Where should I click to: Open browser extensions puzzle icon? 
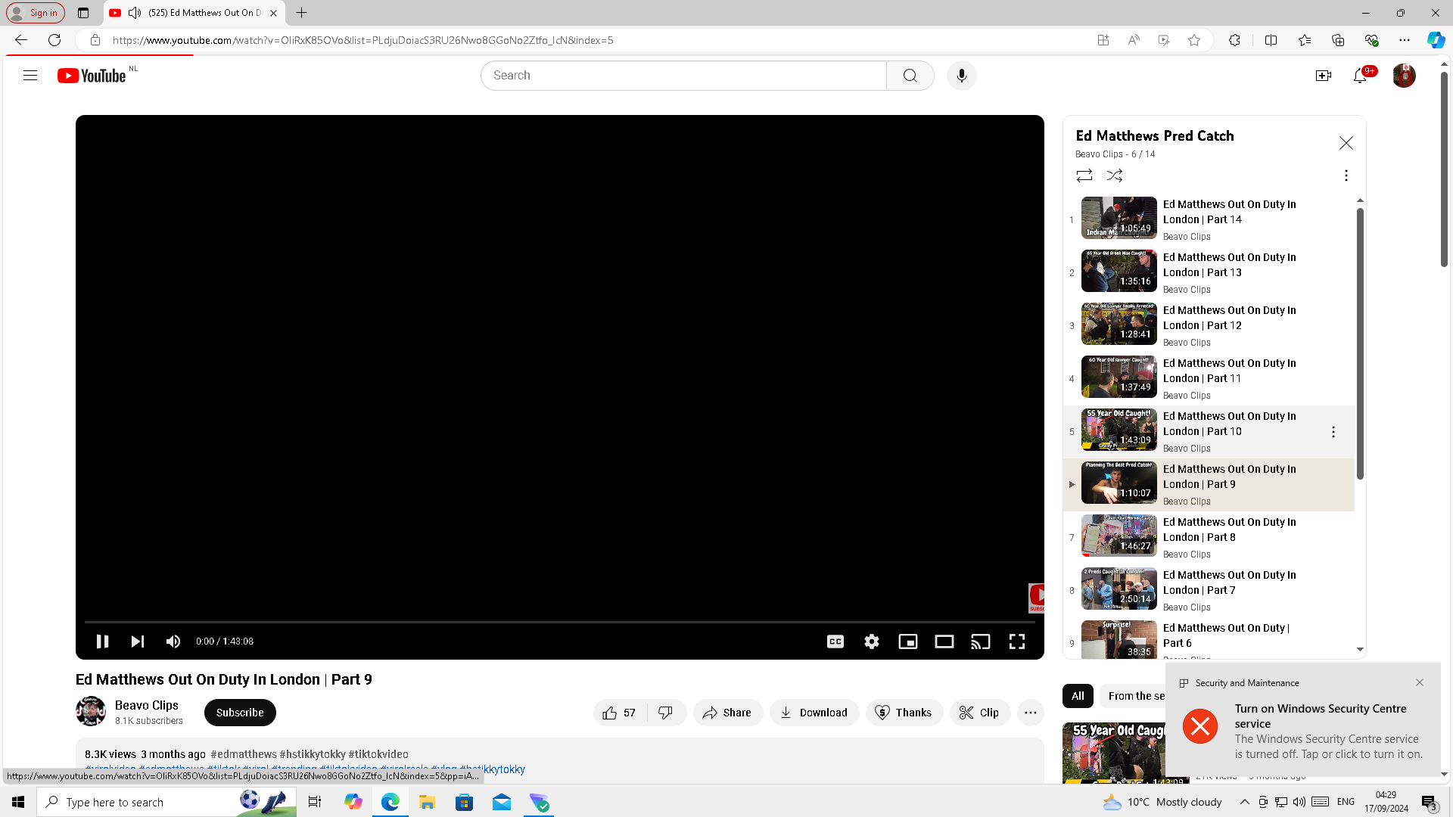pos(1234,40)
